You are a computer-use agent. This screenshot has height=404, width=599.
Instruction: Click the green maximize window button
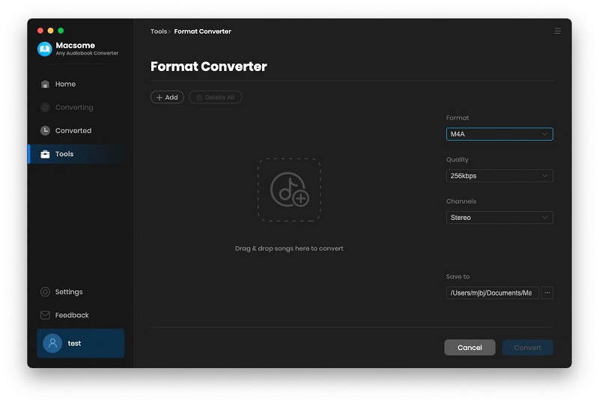point(61,31)
